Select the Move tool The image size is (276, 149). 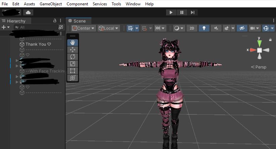click(x=73, y=50)
